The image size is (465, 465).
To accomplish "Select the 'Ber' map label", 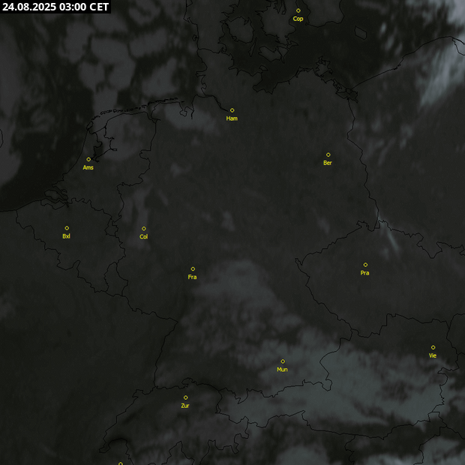I will (x=328, y=163).
